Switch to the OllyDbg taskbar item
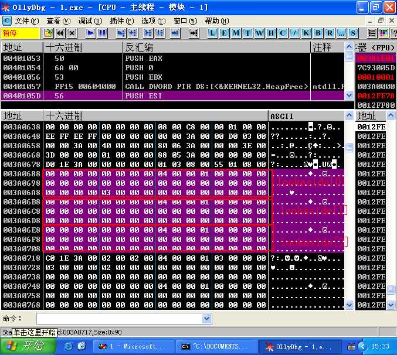This screenshot has height=355, width=397. coord(298,346)
